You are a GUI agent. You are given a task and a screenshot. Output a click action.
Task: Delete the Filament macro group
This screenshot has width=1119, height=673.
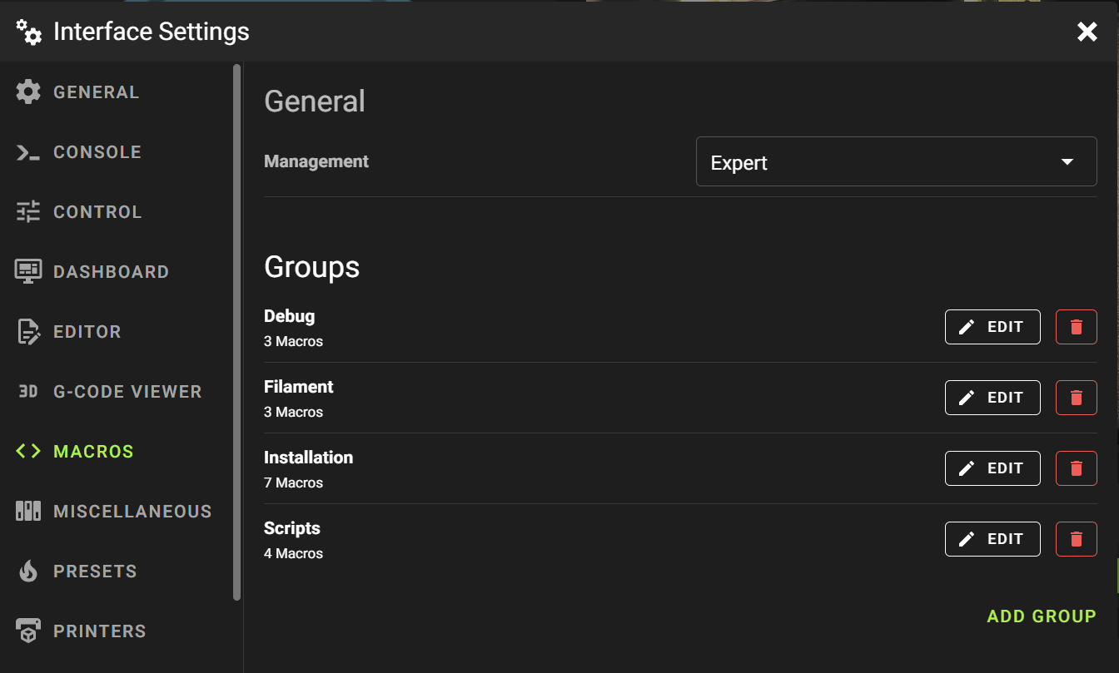click(x=1076, y=398)
